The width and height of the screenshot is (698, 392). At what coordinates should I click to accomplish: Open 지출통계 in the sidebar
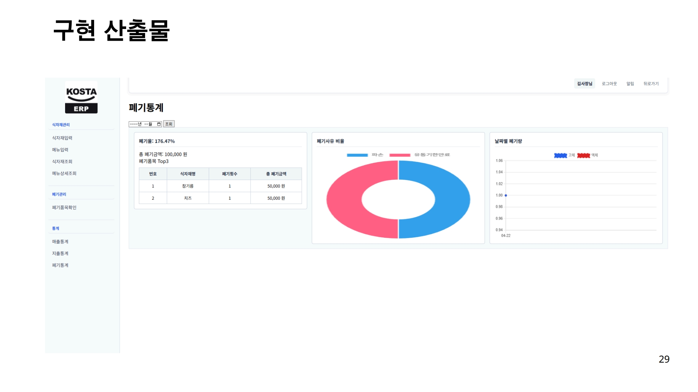coord(60,254)
